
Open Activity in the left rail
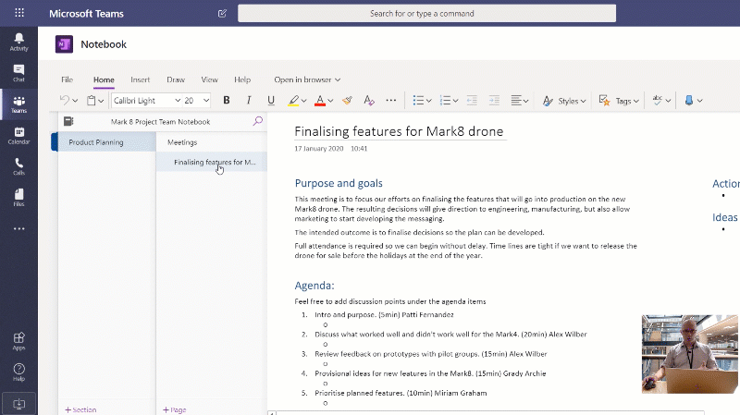tap(18, 42)
